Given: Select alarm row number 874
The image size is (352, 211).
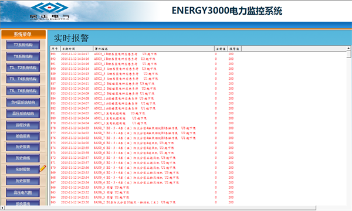Looking at the screenshot, I should click(53, 148).
